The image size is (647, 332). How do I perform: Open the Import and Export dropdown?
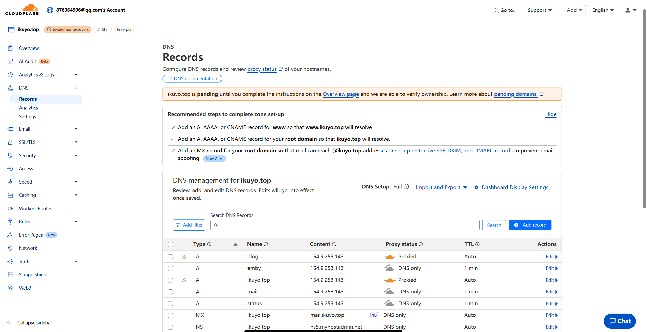442,187
